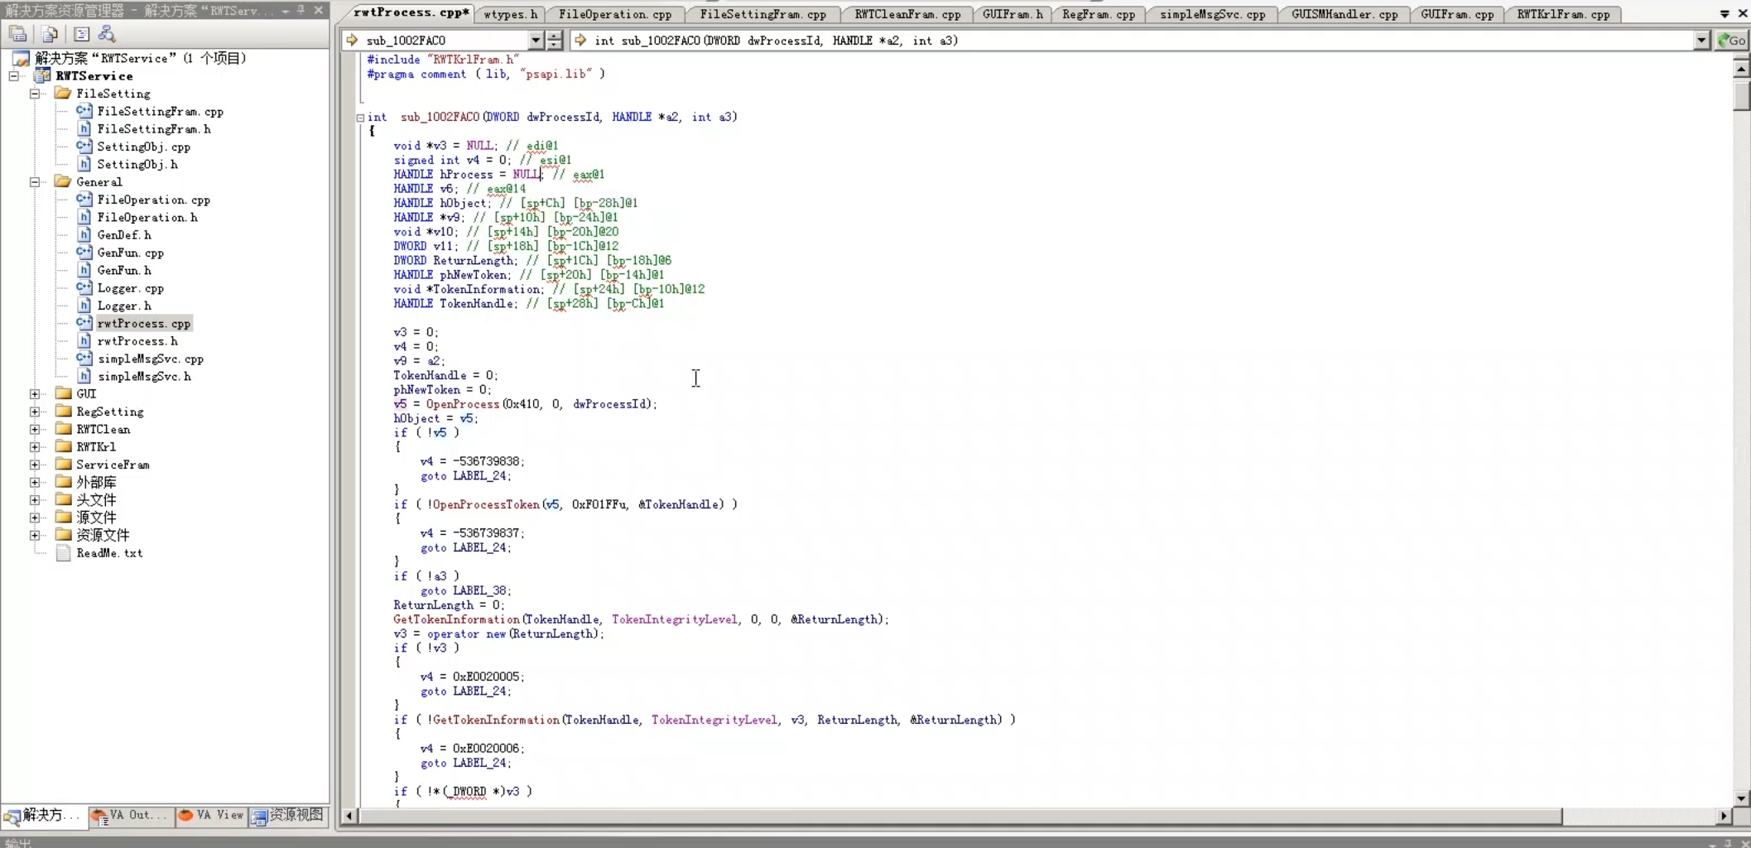Collapse the sub_1002FAC0 function code block
The width and height of the screenshot is (1751, 848).
point(360,118)
